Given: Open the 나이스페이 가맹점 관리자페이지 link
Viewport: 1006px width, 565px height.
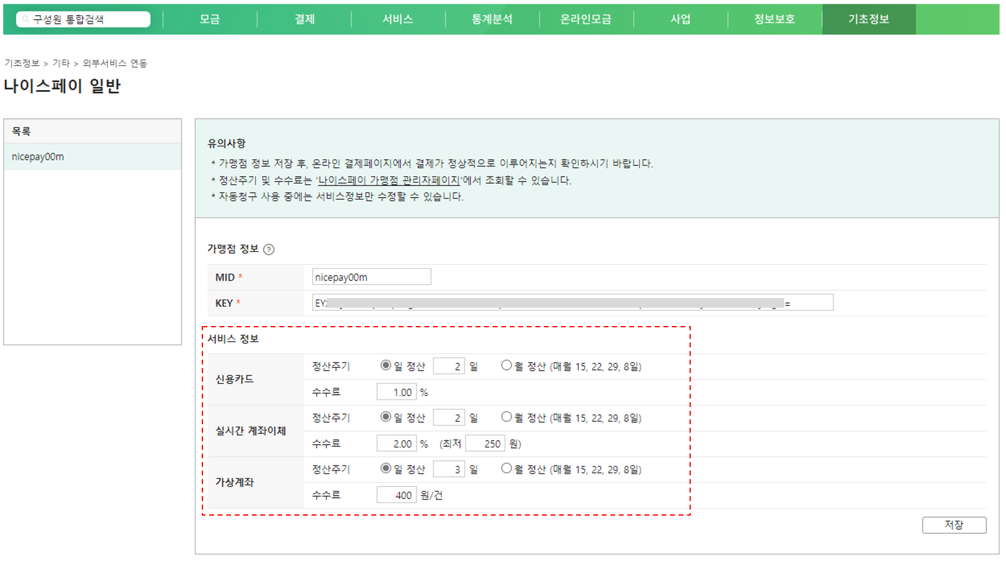Looking at the screenshot, I should pos(389,180).
